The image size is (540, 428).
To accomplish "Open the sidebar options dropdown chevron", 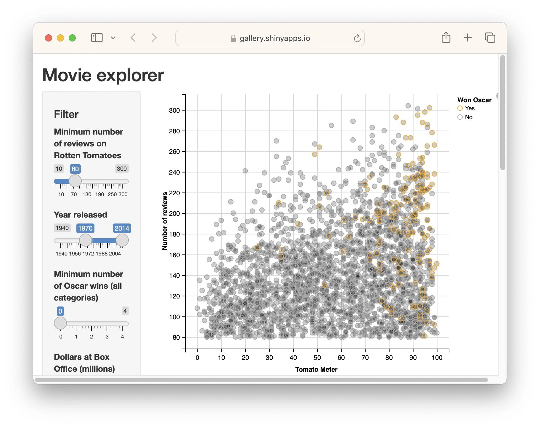I will pyautogui.click(x=113, y=38).
